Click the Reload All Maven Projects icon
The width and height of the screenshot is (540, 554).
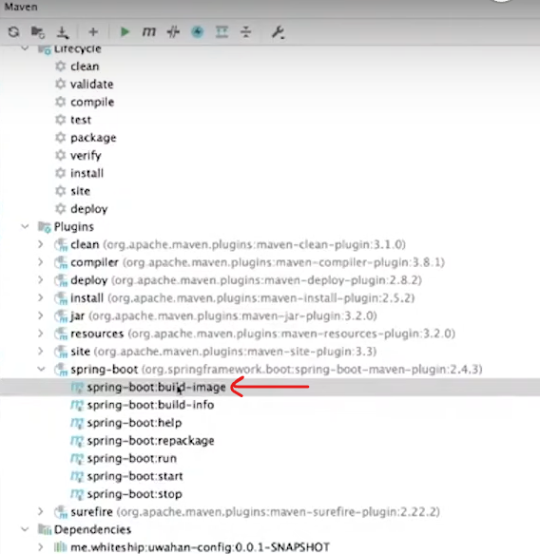[13, 32]
